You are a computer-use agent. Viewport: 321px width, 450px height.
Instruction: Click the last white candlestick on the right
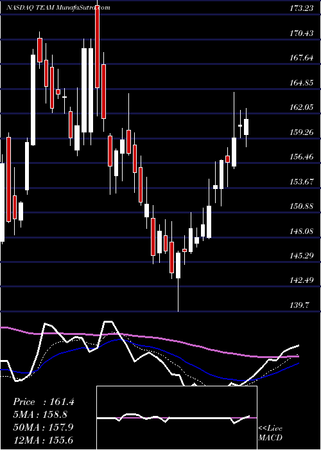(246, 127)
